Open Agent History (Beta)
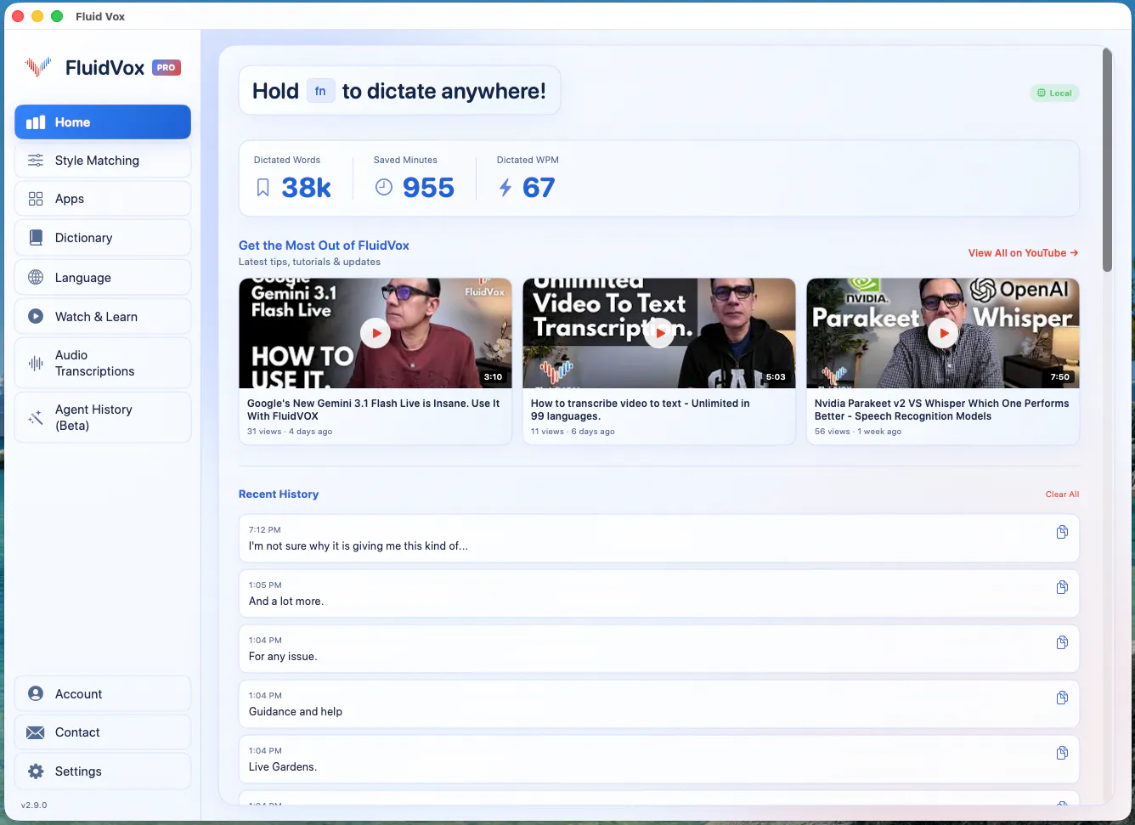The width and height of the screenshot is (1135, 825). [103, 417]
